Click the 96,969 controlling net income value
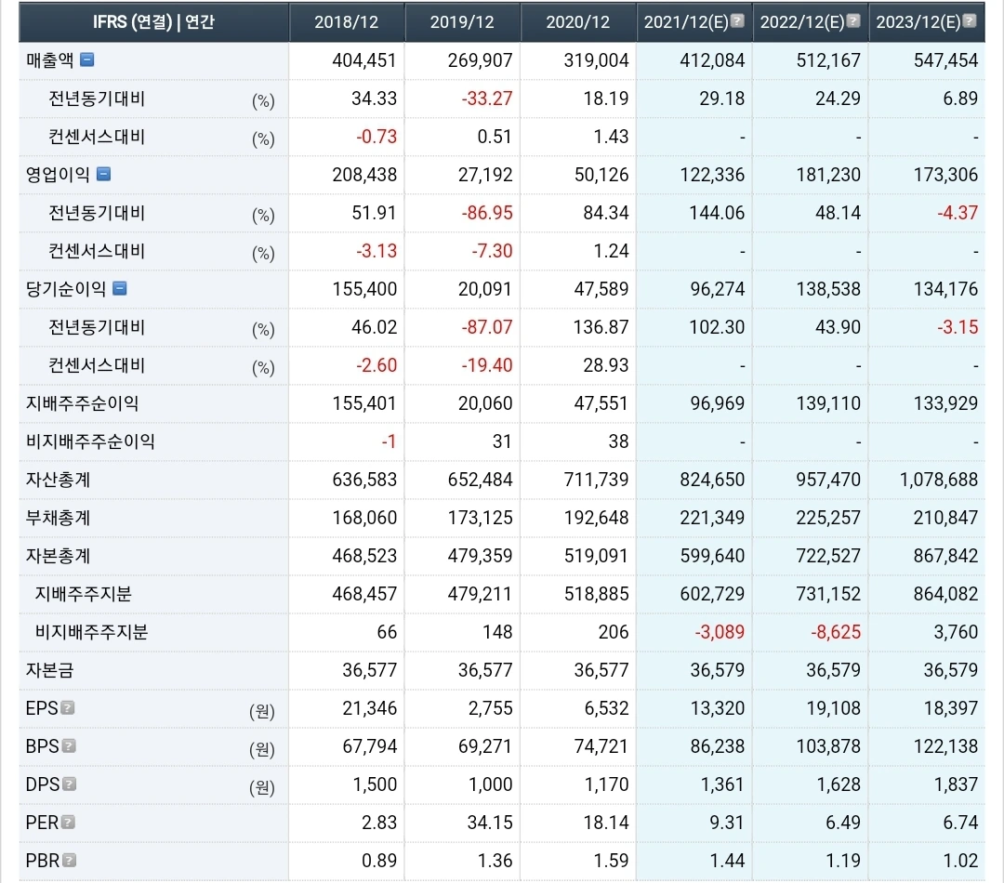 717,403
